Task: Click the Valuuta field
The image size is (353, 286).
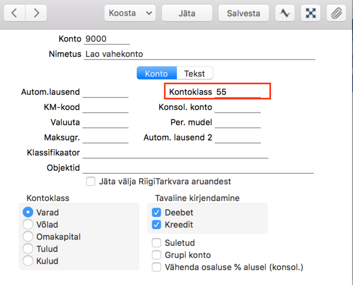Action: point(106,123)
